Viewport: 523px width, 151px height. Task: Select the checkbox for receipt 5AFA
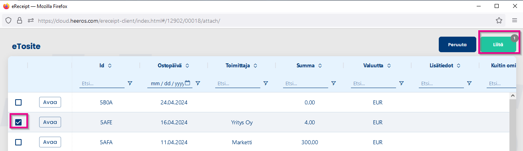pos(18,142)
